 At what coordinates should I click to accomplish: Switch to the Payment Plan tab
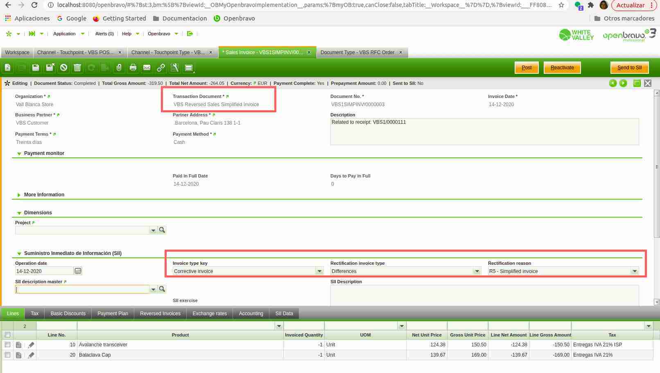click(113, 314)
